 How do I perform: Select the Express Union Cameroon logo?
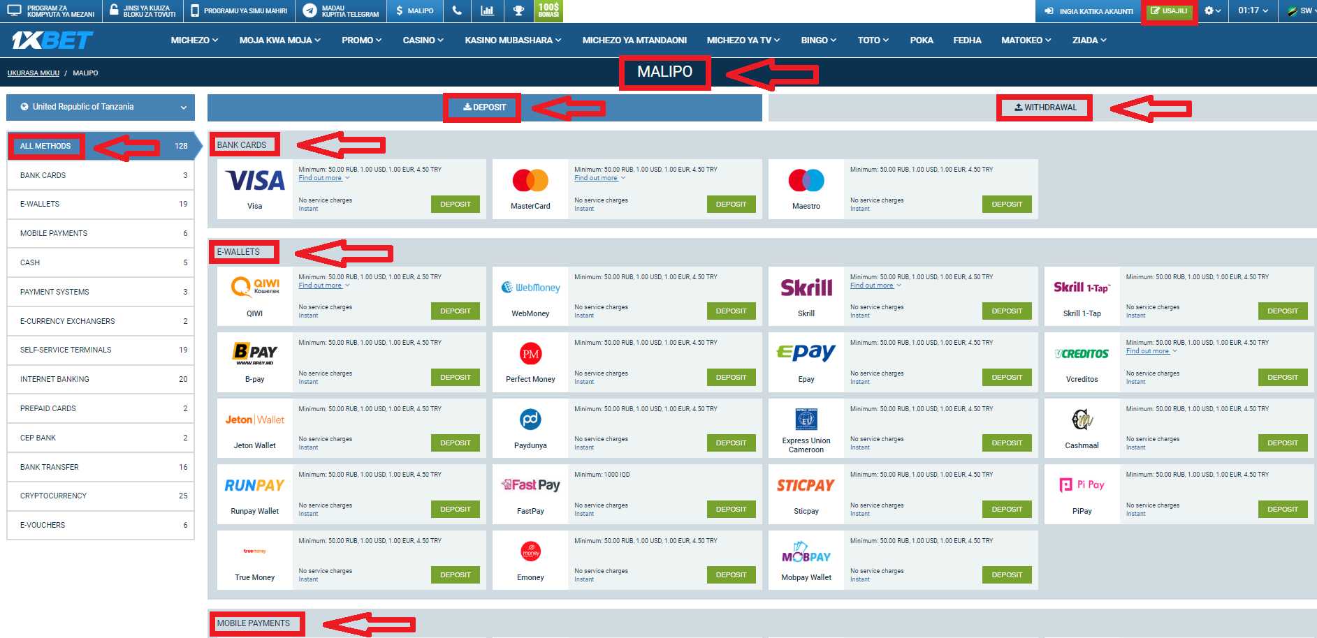pos(806,419)
